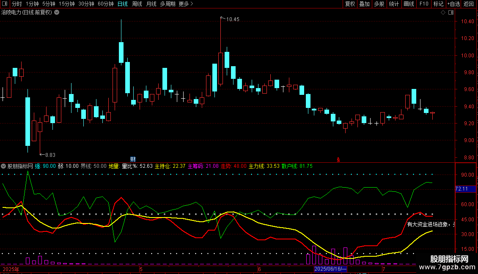Click the 8.83 low price label
478x274 pixels.
click(x=50, y=155)
